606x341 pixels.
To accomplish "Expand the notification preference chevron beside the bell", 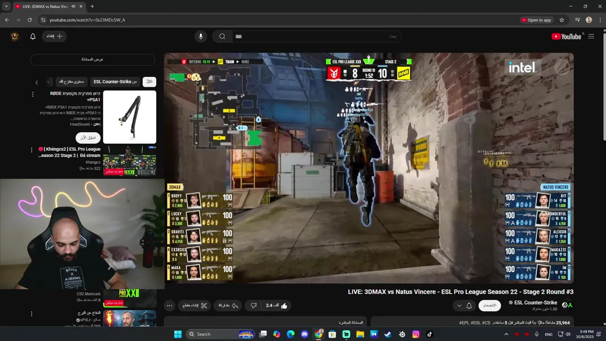I will [459, 305].
